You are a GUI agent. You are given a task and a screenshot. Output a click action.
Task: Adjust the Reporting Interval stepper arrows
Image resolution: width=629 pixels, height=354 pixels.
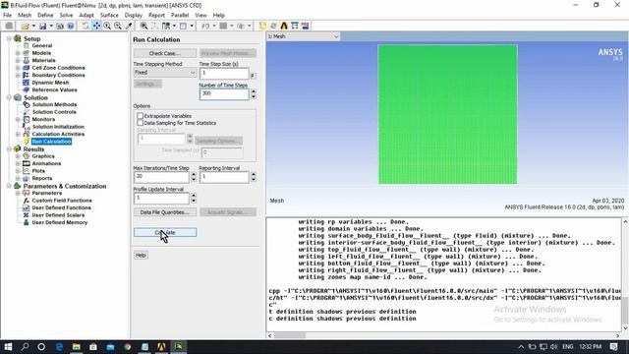[254, 177]
